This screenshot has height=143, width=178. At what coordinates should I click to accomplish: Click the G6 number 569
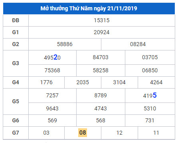pos(52,120)
